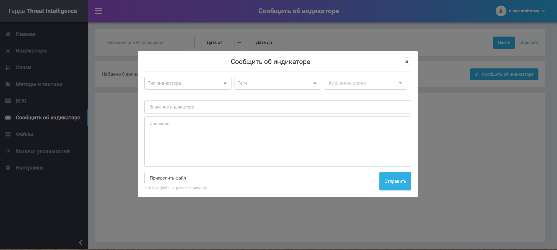The height and width of the screenshot is (250, 557).
Task: Click Прикрепить файл button
Action: tap(168, 178)
